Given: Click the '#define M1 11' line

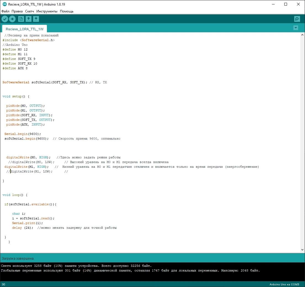Looking at the screenshot, I should [x=15, y=54].
